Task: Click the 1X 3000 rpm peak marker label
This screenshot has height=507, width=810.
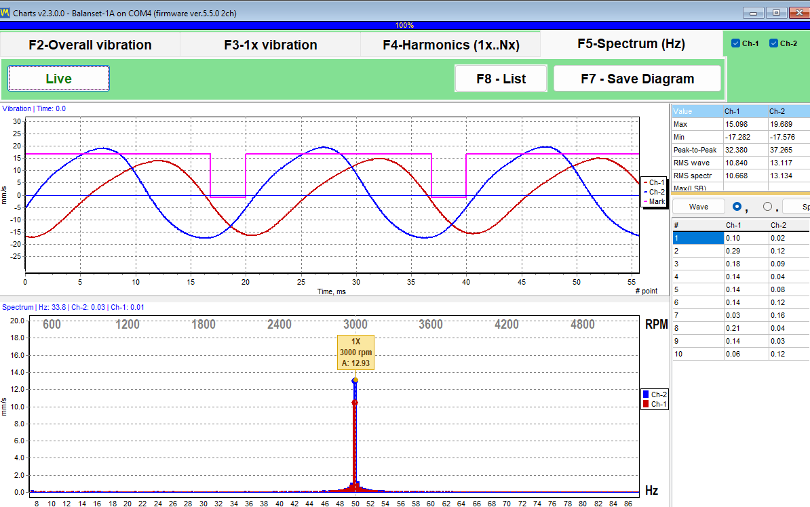Action: 355,352
